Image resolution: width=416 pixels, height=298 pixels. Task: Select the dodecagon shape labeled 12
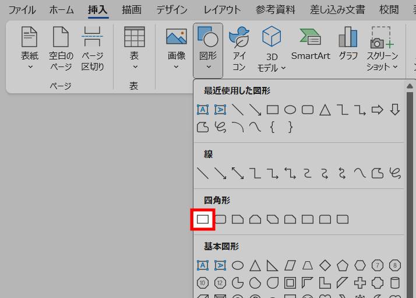coord(220,283)
